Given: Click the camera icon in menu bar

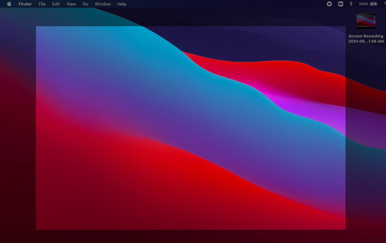Looking at the screenshot, I should pos(340,4).
